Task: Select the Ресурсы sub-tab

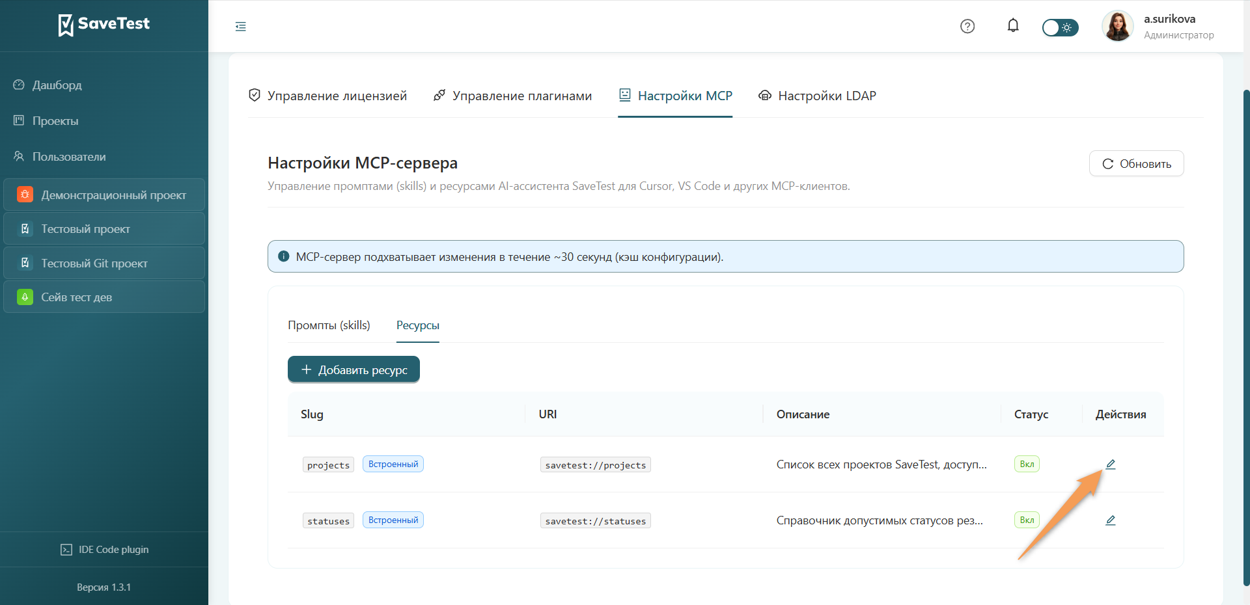Action: tap(417, 325)
